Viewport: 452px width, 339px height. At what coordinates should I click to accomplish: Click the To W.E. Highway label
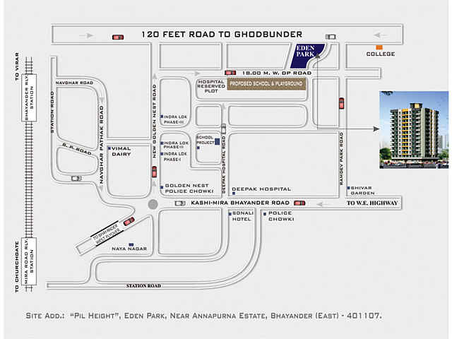point(372,203)
